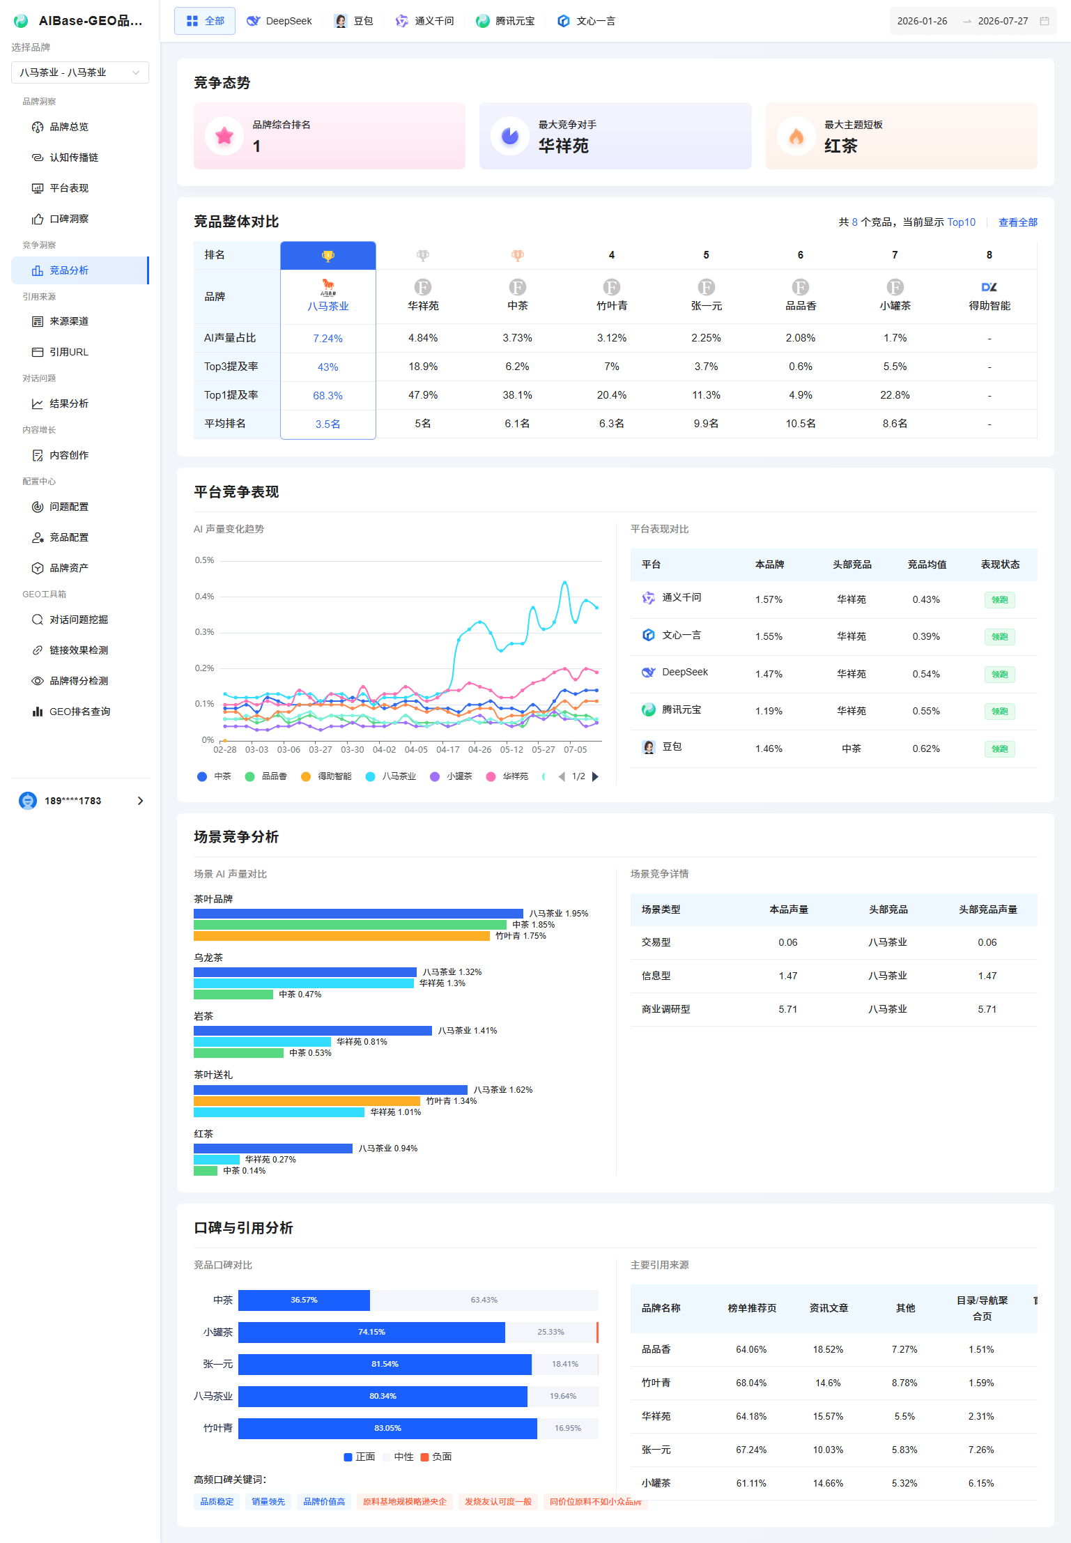Click 豆包 row in platform table
This screenshot has width=1071, height=1543.
click(834, 749)
